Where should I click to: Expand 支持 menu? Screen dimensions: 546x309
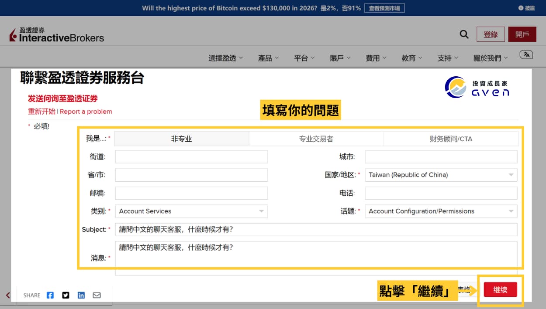(x=448, y=58)
